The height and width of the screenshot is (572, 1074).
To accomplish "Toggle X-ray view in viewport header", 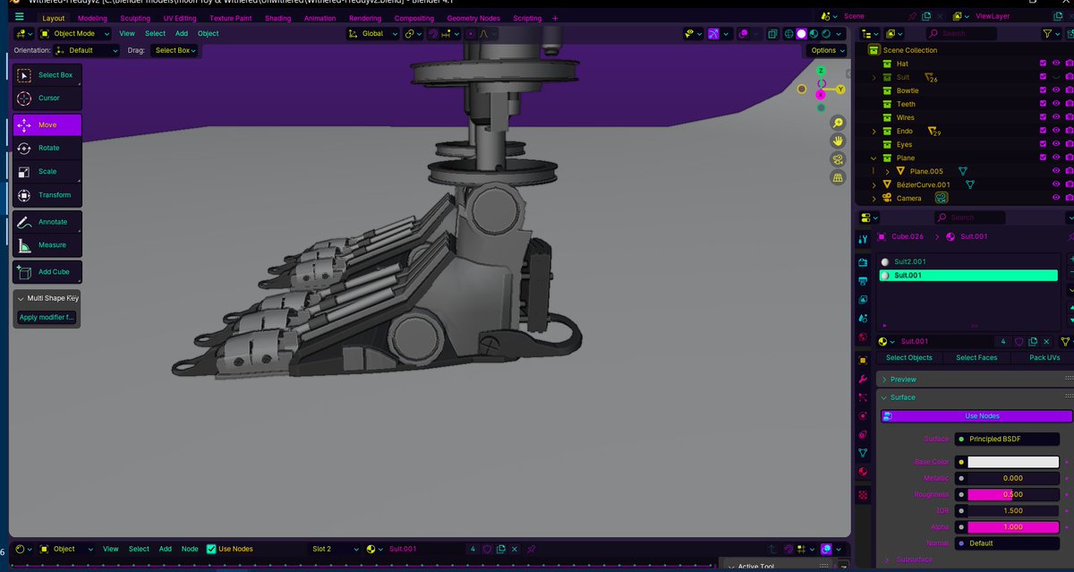I will click(771, 34).
